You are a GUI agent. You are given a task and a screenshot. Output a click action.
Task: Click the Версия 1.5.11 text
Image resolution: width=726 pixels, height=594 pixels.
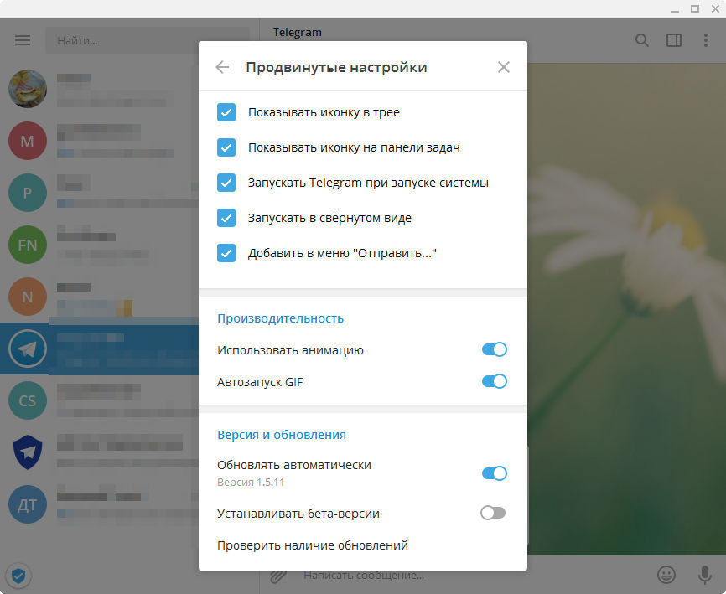(x=251, y=482)
